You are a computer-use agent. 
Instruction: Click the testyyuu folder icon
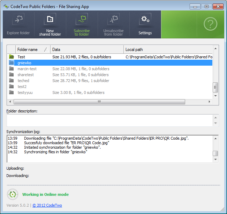pos(12,93)
